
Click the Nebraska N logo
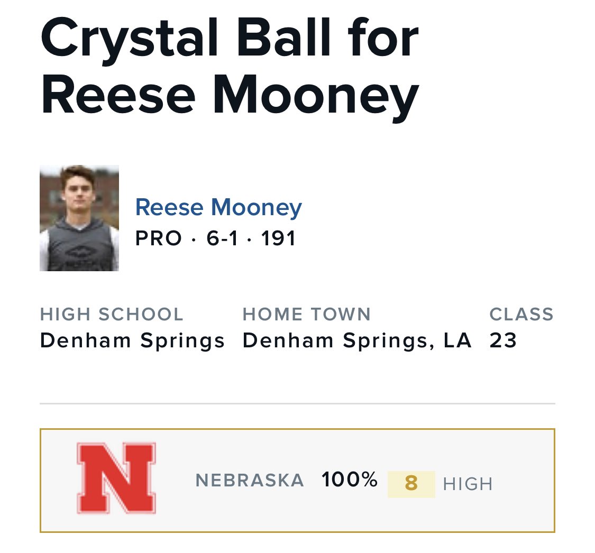coord(116,478)
